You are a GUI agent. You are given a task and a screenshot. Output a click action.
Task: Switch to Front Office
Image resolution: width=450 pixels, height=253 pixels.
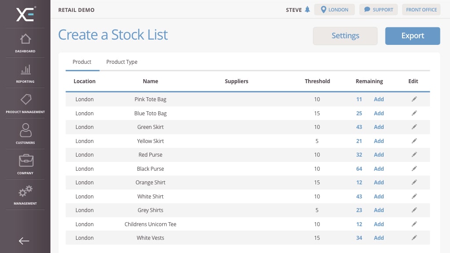pos(421,10)
